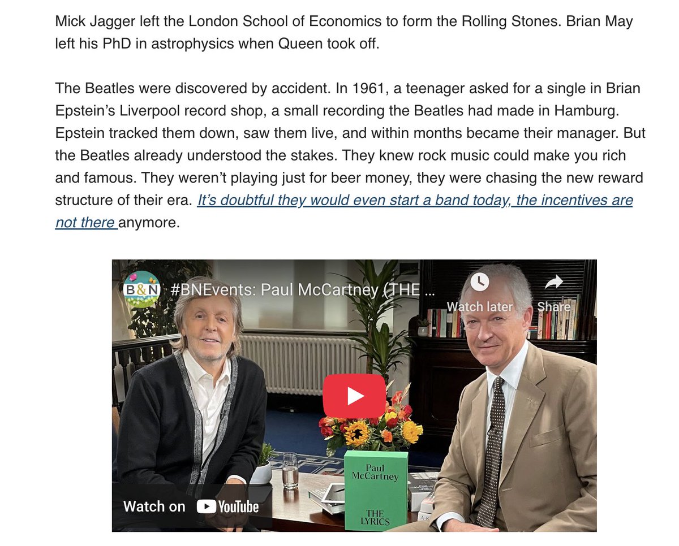Click the B&N channel avatar icon
The width and height of the screenshot is (679, 546).
pyautogui.click(x=141, y=289)
